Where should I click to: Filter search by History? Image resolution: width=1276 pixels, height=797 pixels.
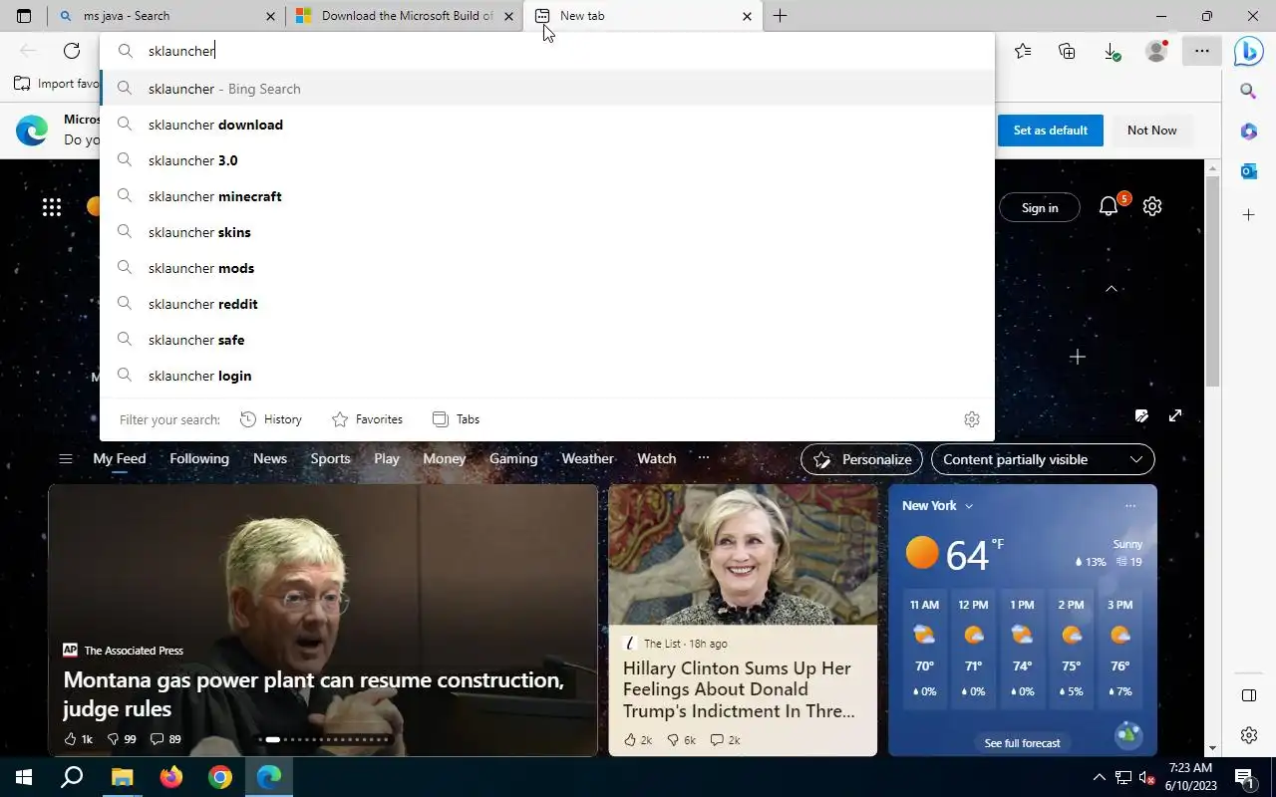[271, 419]
